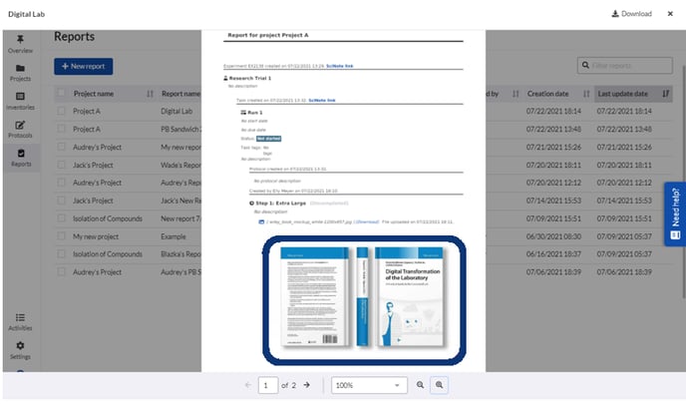Screen dimensions: 686x404
Task: Click the page scrollbar on right edge
Action: coord(683,182)
